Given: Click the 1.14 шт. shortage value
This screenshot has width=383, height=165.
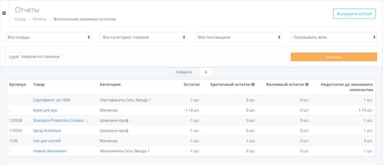Looking at the screenshot, I should click(366, 110).
